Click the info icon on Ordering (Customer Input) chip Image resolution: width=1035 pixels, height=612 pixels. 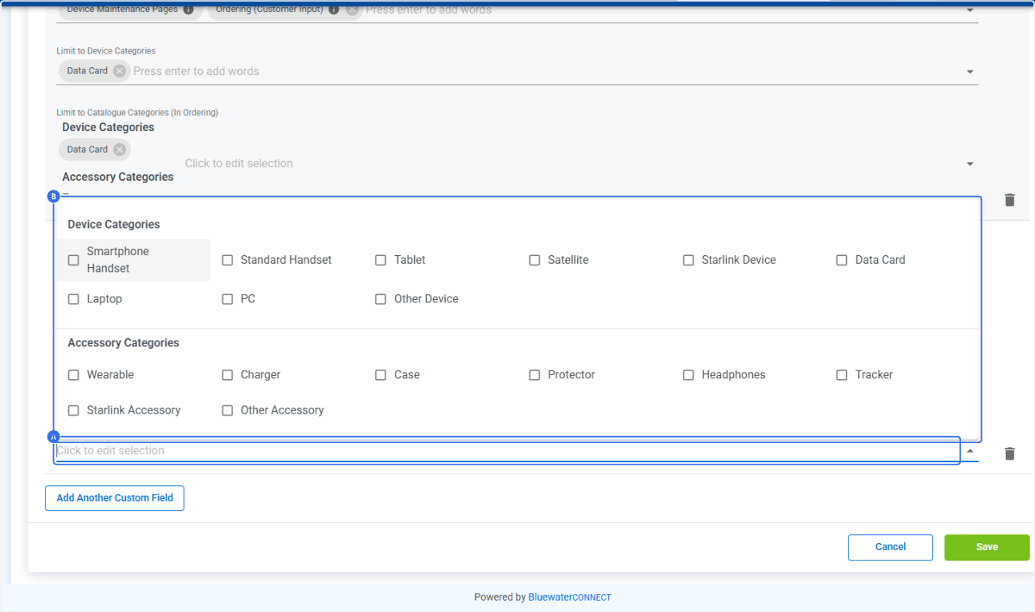coord(335,9)
